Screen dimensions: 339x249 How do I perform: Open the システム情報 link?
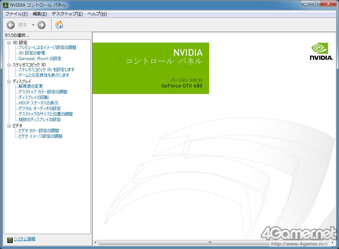[x=24, y=239]
